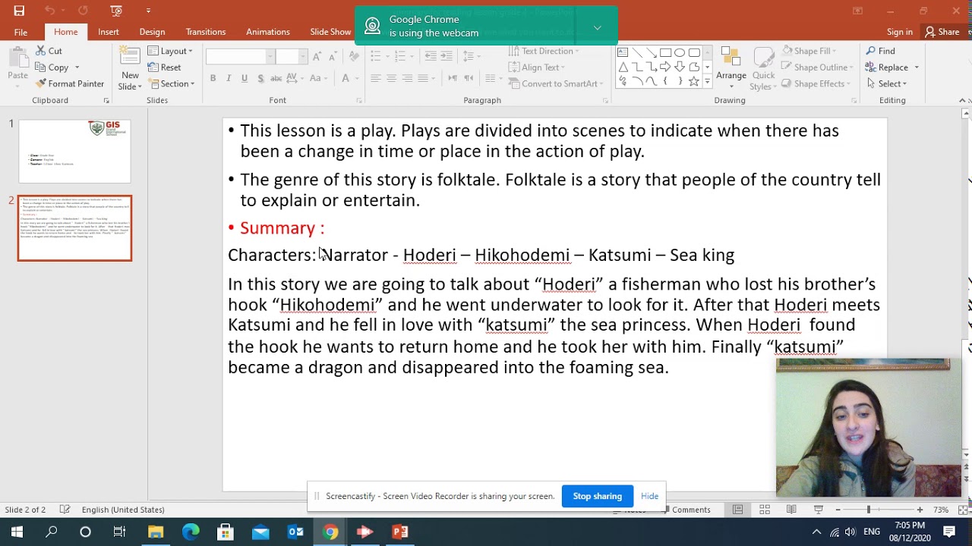
Task: Click the Share button
Action: [x=942, y=32]
